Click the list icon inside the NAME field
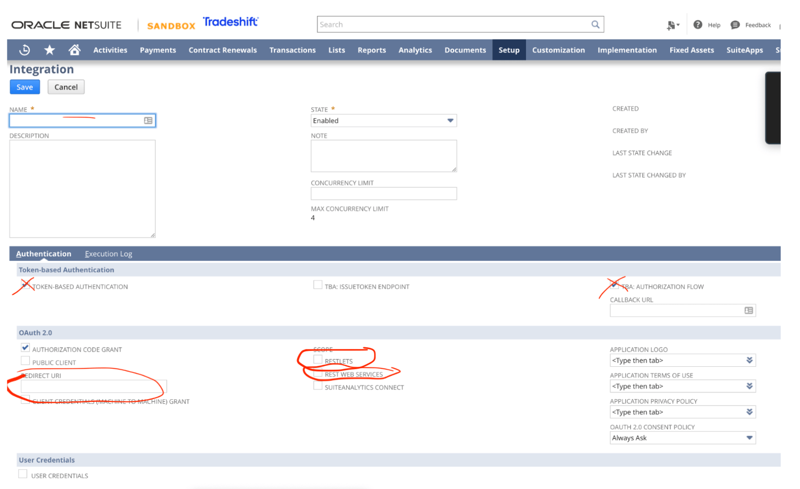 click(147, 120)
